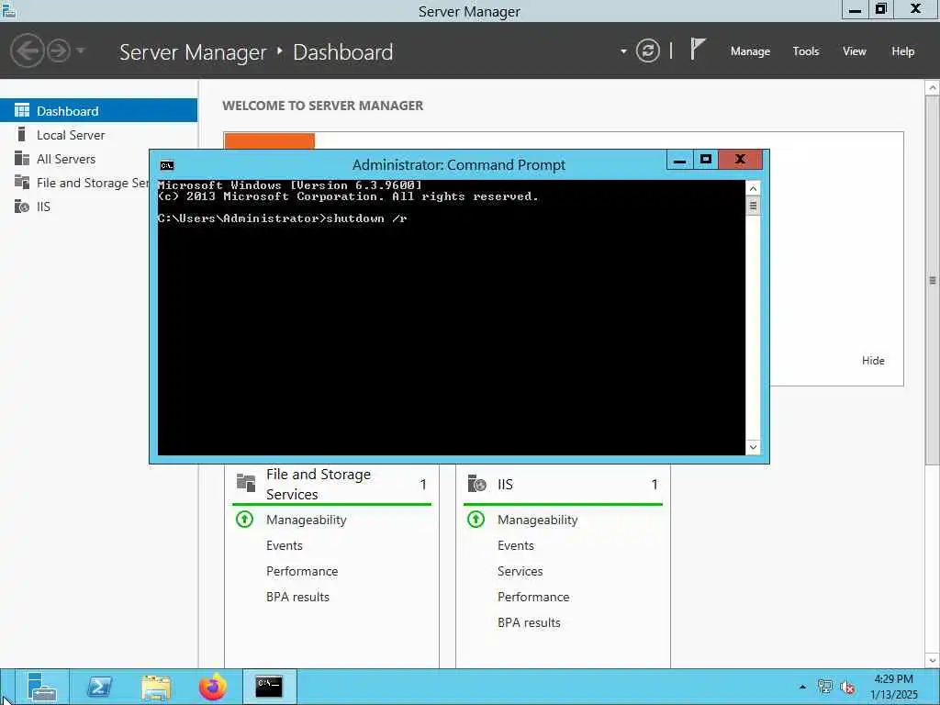The image size is (940, 705).
Task: Click the File and Storage Services tile icon
Action: tap(246, 483)
